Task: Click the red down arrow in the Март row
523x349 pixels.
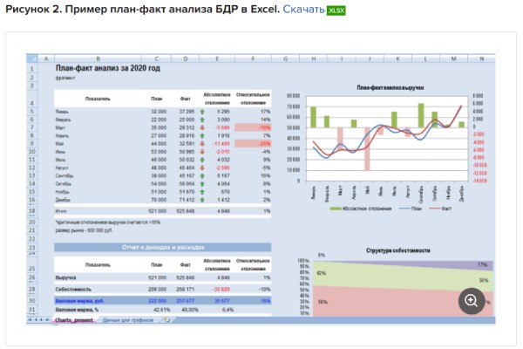Action: (x=202, y=127)
